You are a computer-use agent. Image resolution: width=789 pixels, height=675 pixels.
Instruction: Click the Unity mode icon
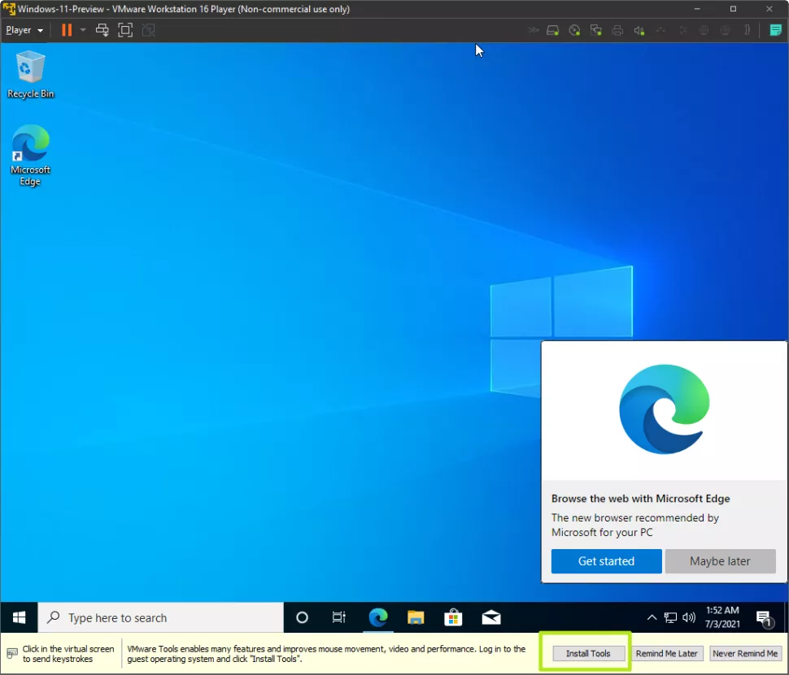pos(148,30)
